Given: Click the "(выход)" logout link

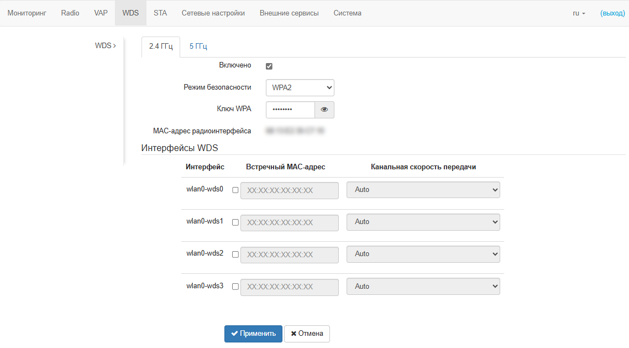Looking at the screenshot, I should point(612,13).
